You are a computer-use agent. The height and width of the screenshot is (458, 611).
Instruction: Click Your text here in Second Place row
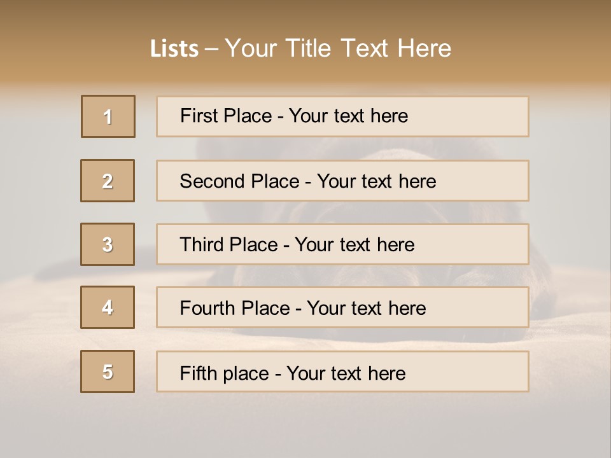tap(376, 181)
